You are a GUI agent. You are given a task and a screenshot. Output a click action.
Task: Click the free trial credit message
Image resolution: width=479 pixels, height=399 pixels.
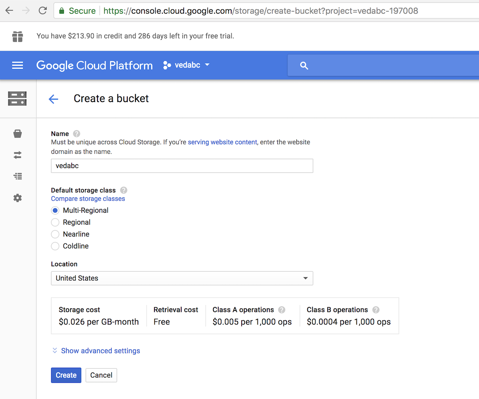point(135,36)
